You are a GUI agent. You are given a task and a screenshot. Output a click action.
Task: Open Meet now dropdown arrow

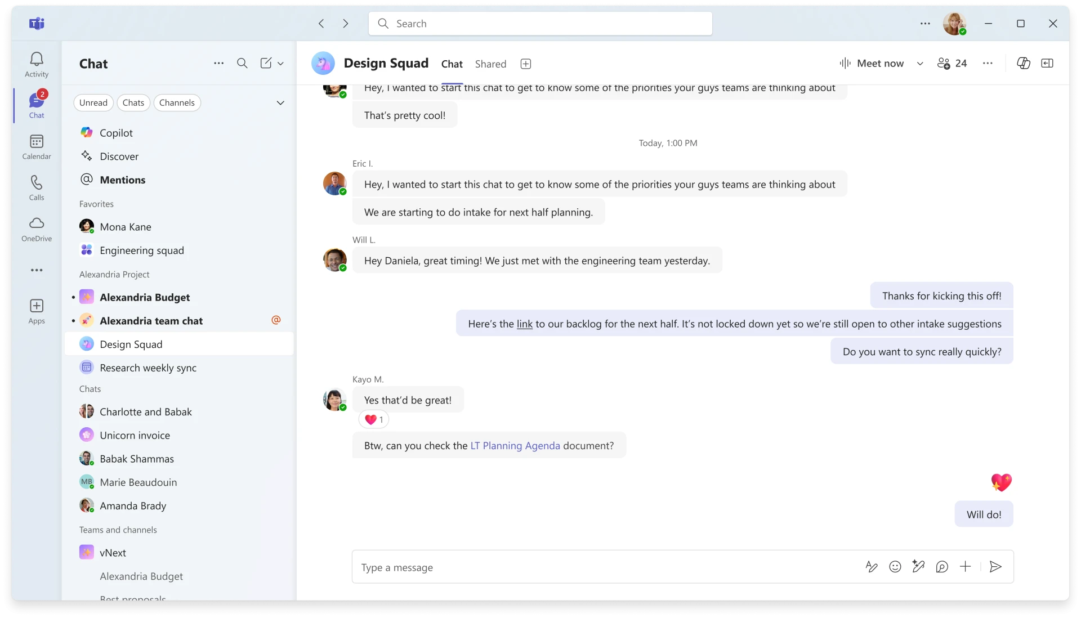pos(920,62)
